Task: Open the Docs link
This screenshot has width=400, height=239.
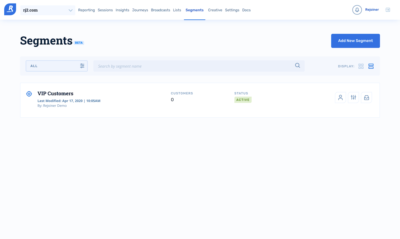Action: pos(246,10)
